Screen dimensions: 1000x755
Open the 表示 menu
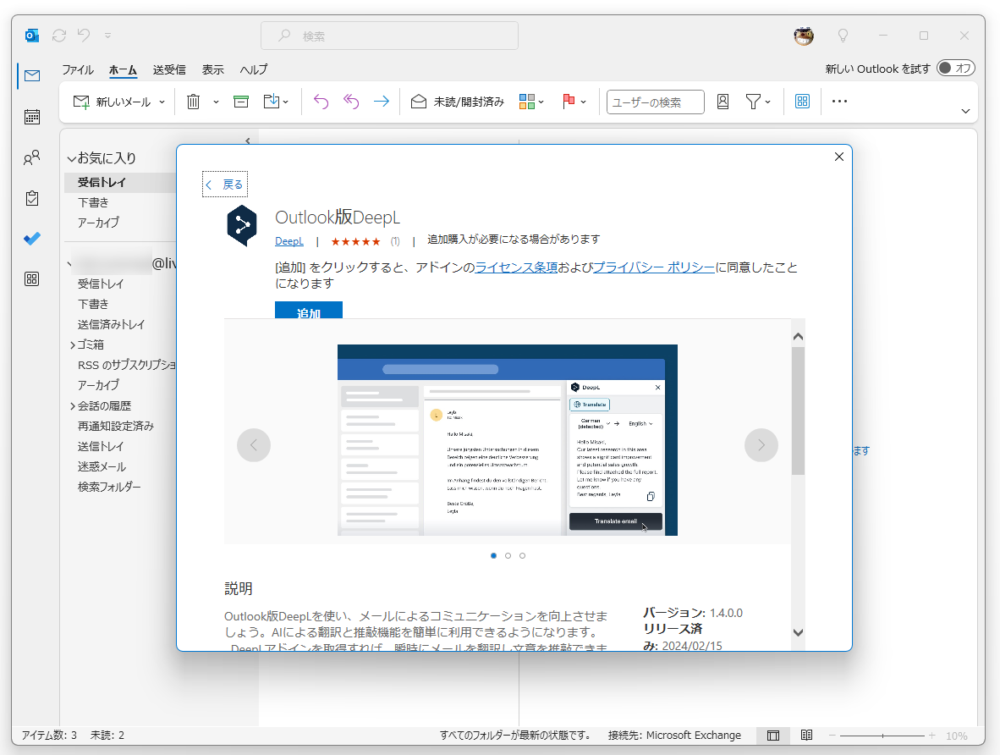point(212,69)
